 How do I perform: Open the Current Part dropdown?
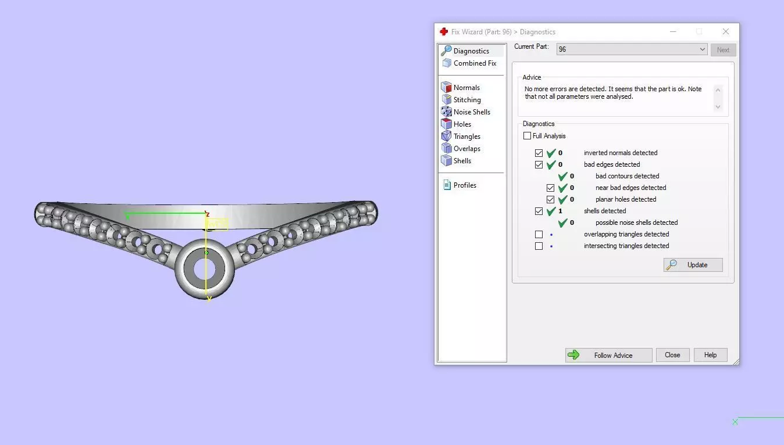click(632, 49)
